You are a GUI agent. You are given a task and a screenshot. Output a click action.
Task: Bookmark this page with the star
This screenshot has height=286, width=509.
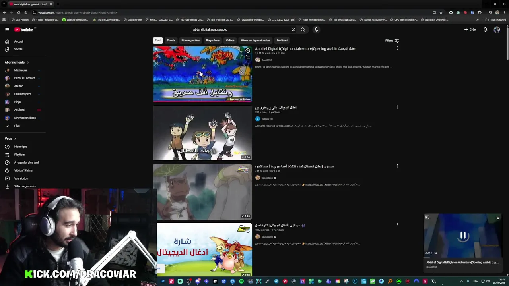[x=441, y=12]
